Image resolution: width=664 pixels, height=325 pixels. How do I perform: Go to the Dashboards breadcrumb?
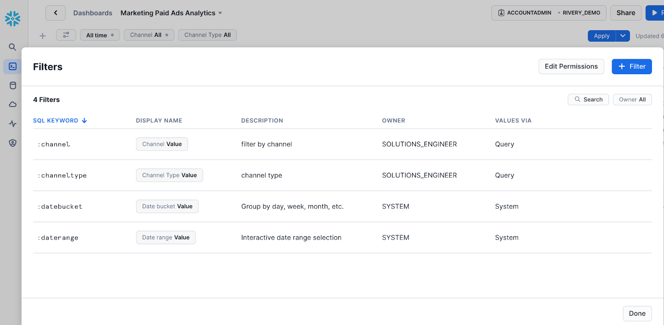(x=93, y=13)
